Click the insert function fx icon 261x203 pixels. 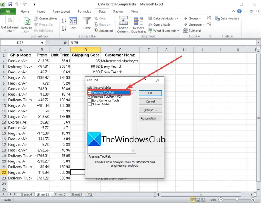click(x=65, y=43)
